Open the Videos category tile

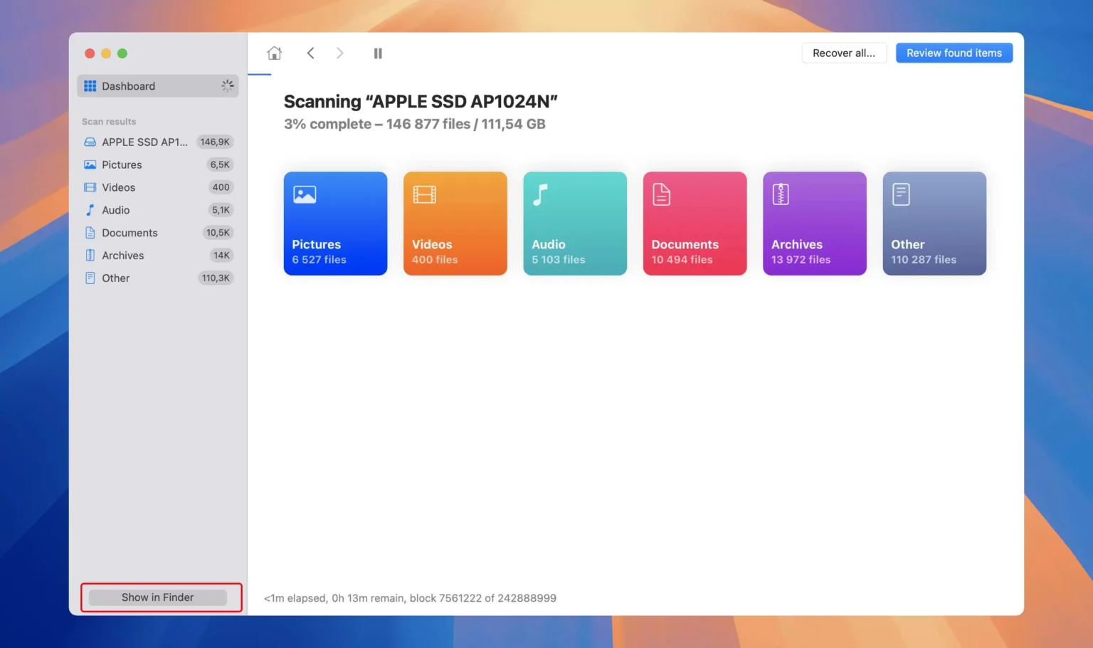click(x=455, y=224)
